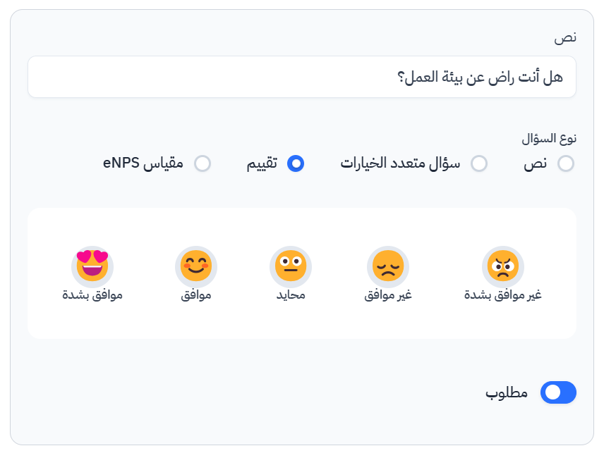The height and width of the screenshot is (453, 604).
Task: Choose the heart-eyes emoji icon
Action: (92, 265)
